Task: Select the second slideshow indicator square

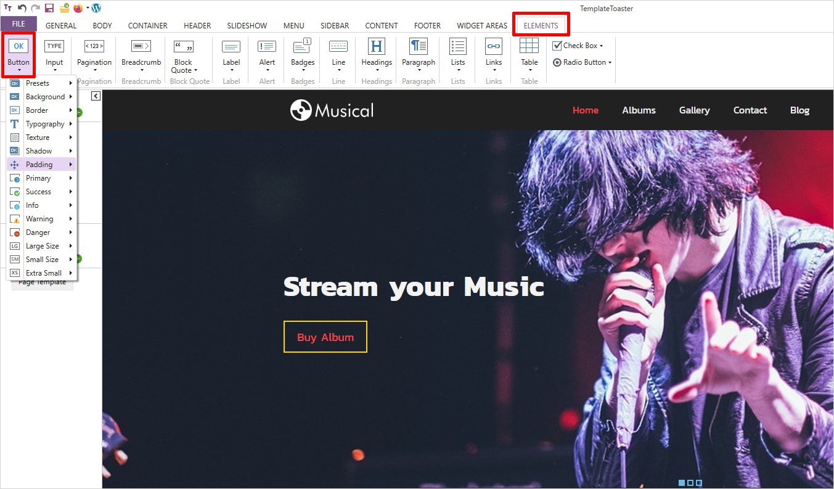Action: click(x=690, y=483)
